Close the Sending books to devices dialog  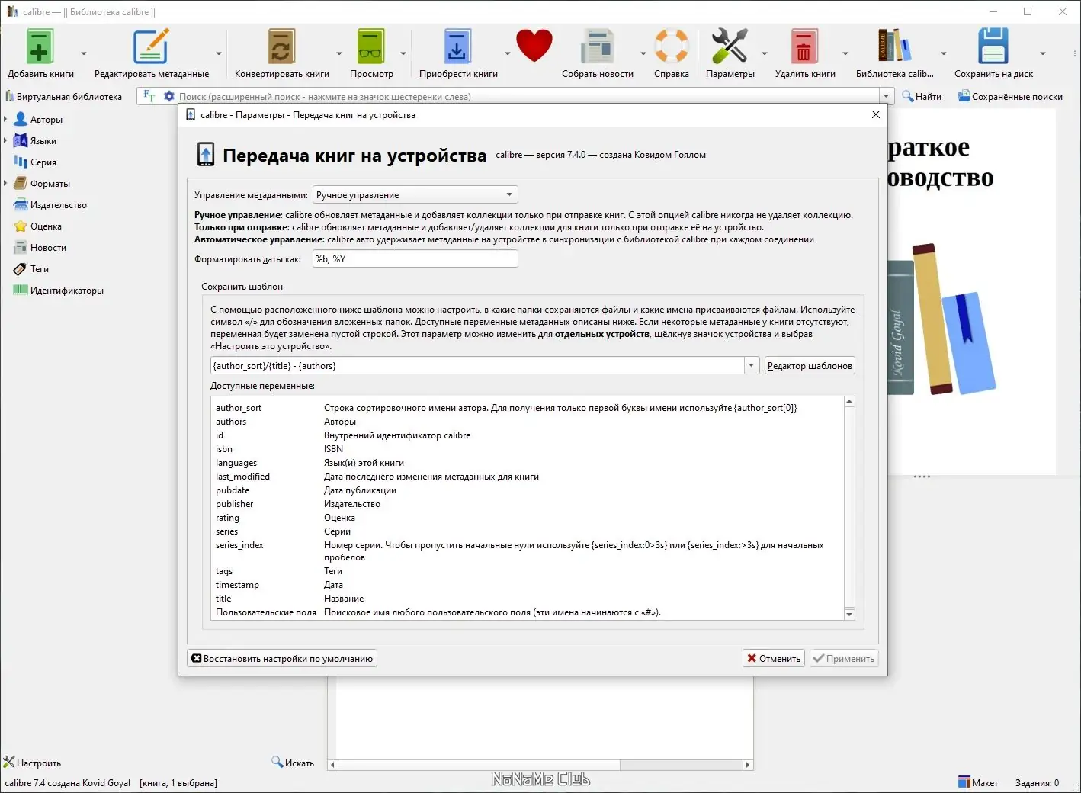tap(876, 114)
